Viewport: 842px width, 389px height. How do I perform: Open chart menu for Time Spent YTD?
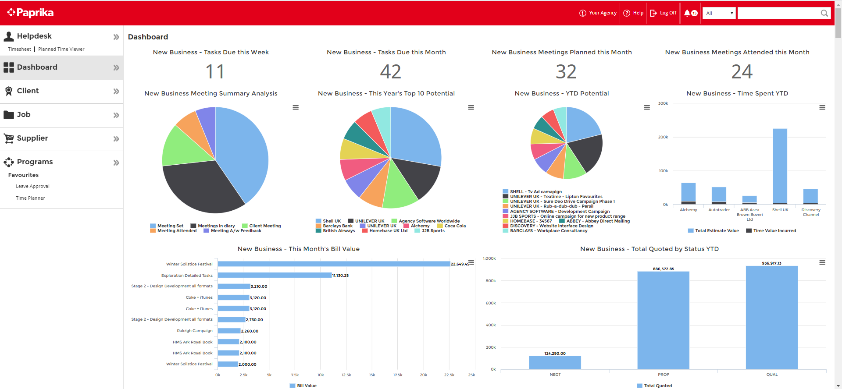click(822, 107)
